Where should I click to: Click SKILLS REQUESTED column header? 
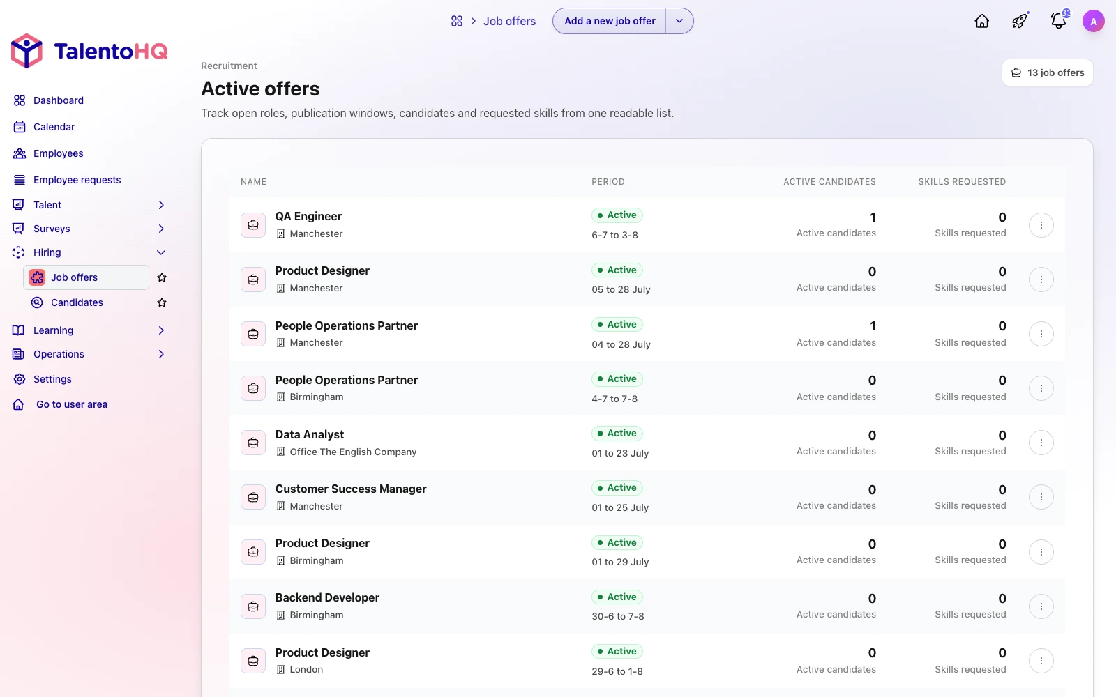tap(962, 182)
